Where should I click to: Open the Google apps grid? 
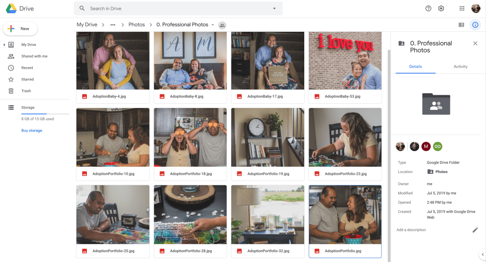point(462,9)
